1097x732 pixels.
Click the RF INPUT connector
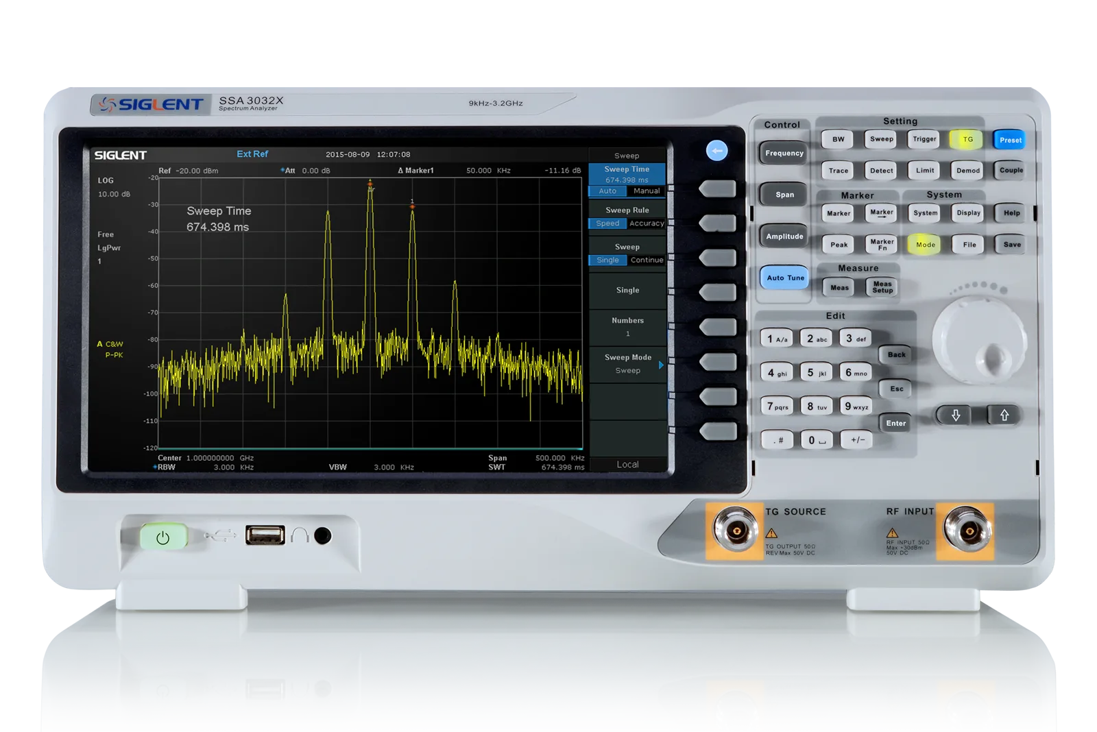967,530
